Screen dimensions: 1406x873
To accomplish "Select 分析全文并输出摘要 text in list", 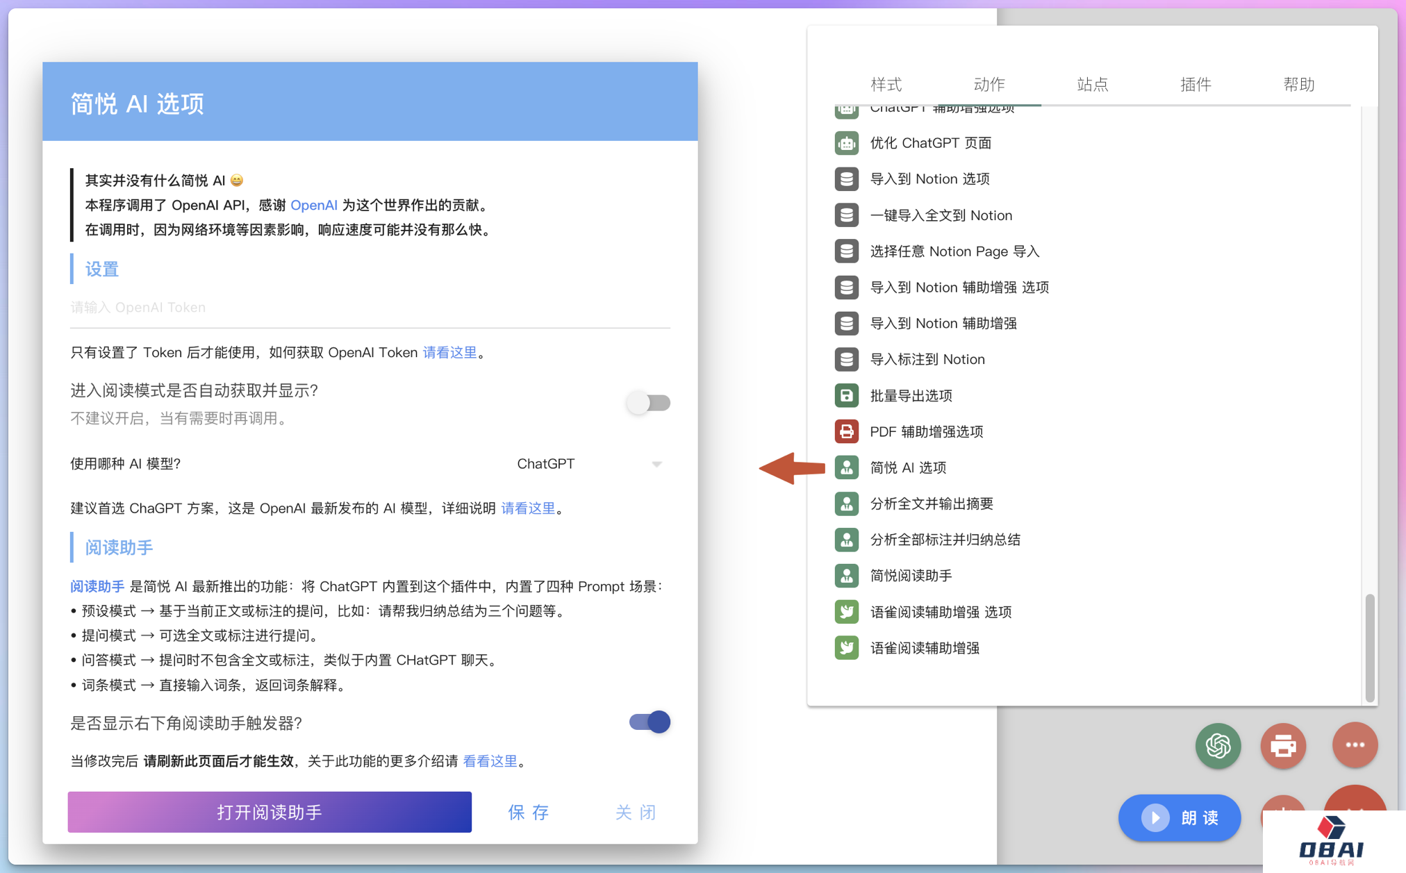I will 932,504.
